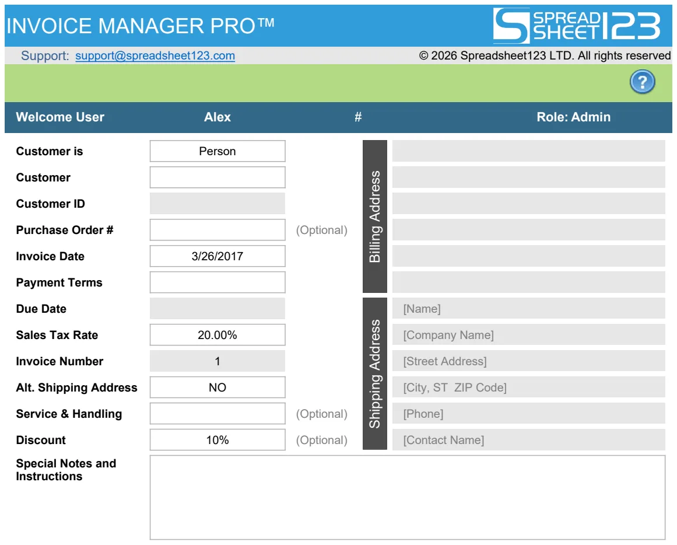Open the blue question mark help icon
Image resolution: width=677 pixels, height=545 pixels.
pos(642,82)
